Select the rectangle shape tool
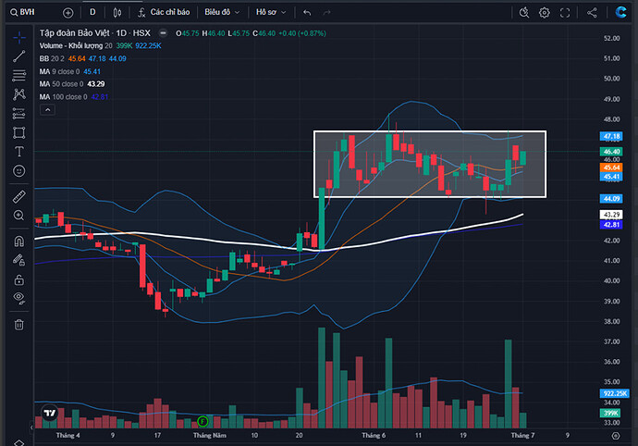Screen dimensions: 638x446 coord(19,132)
